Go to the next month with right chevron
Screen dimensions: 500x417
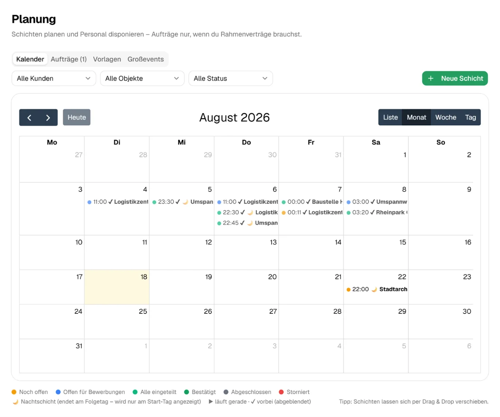[x=48, y=117]
